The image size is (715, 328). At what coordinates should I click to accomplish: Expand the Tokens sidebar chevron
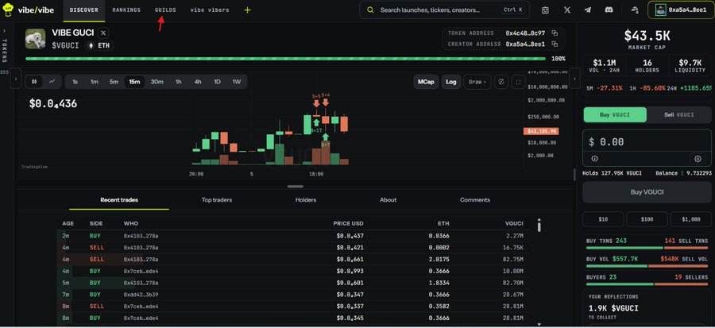click(4, 31)
